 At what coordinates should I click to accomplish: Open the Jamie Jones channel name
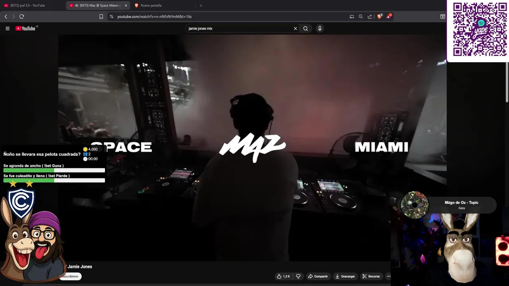point(80,267)
